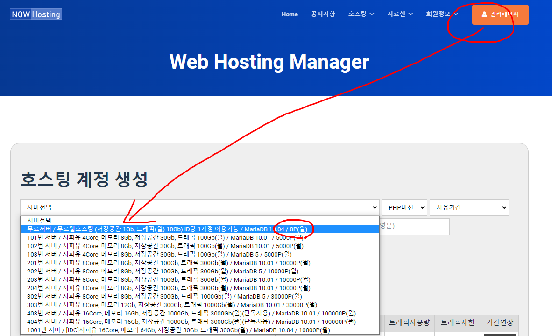Image resolution: width=552 pixels, height=336 pixels.
Task: Click the user icon in 관리페이지 button
Action: [484, 14]
